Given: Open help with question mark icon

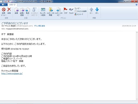Looking at the screenshot, I should 136,5.
